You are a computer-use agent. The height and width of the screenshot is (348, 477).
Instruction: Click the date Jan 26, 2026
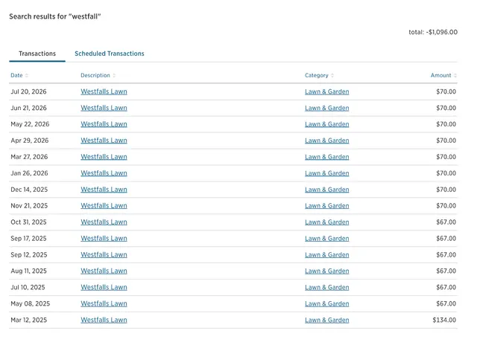coord(29,173)
